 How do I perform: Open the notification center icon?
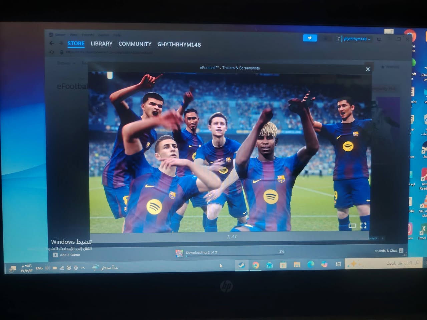tap(13, 268)
